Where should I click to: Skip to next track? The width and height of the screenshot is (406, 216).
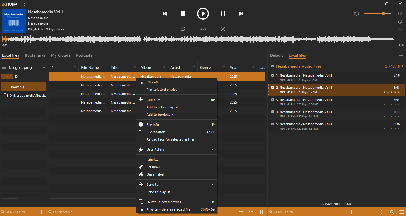coord(241,14)
